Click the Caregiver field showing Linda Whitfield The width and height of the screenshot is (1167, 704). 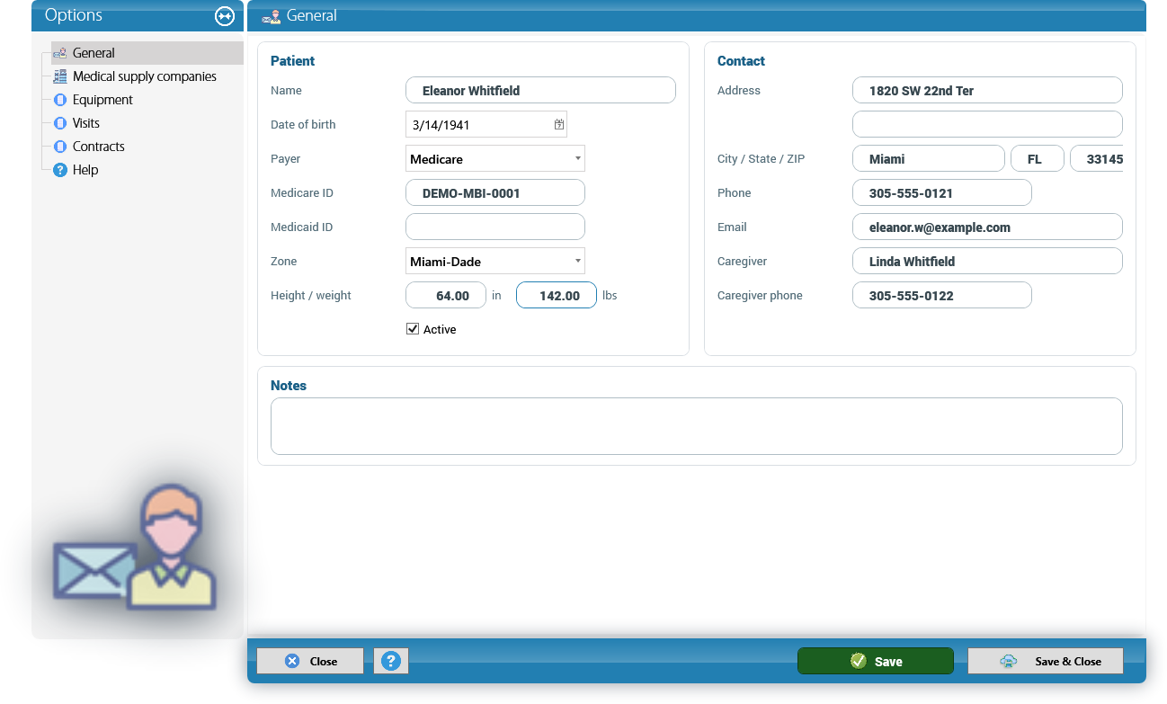click(x=987, y=261)
